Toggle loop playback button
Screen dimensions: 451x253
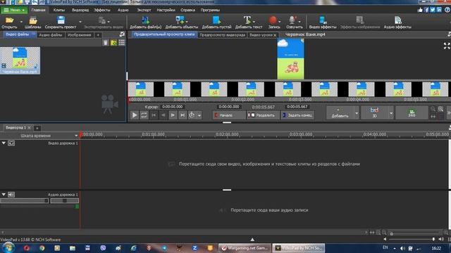(144, 115)
